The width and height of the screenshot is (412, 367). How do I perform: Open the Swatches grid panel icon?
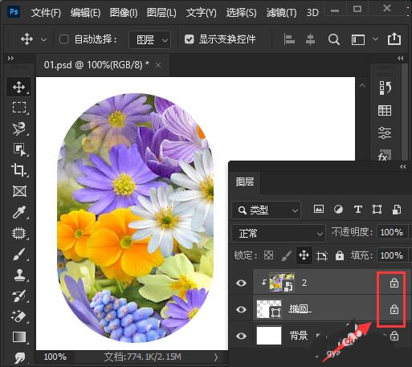(x=385, y=110)
